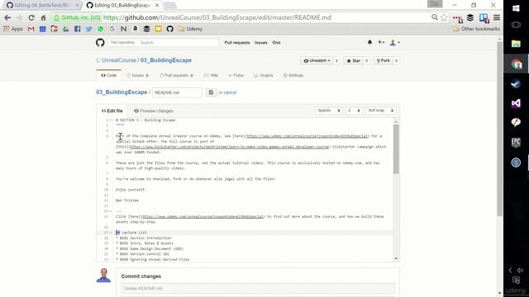
Task: Open the Trello extension icon
Action: coord(484,18)
